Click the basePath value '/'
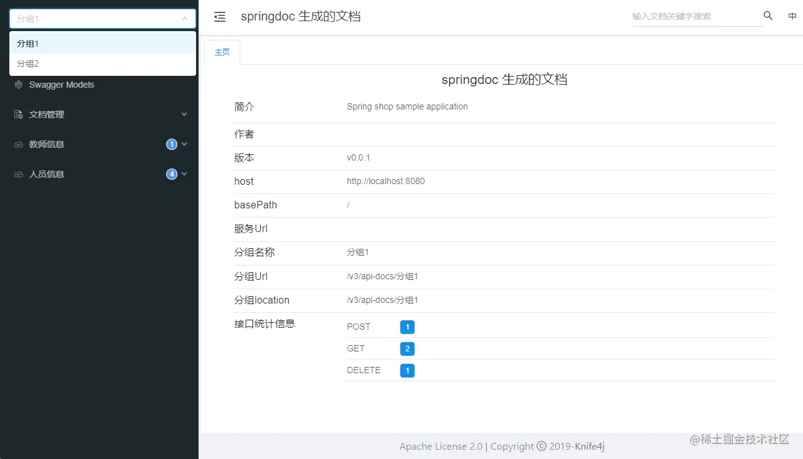The height and width of the screenshot is (459, 803). [348, 205]
